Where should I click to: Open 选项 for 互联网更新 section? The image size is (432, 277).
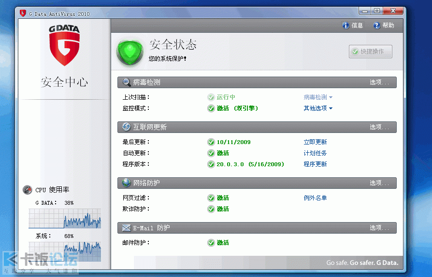click(379, 127)
